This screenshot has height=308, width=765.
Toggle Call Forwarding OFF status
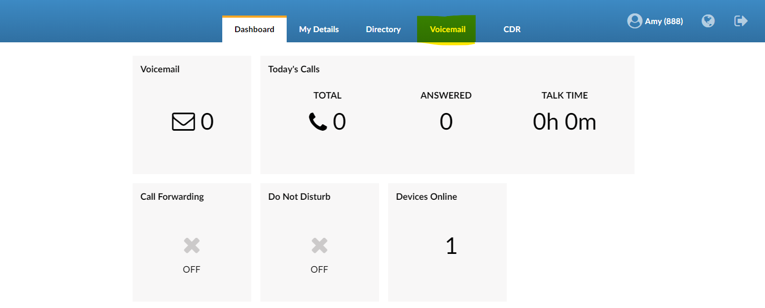coord(192,269)
